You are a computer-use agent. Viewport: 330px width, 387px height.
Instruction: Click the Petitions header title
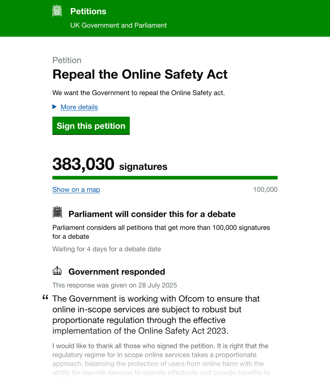(x=88, y=11)
